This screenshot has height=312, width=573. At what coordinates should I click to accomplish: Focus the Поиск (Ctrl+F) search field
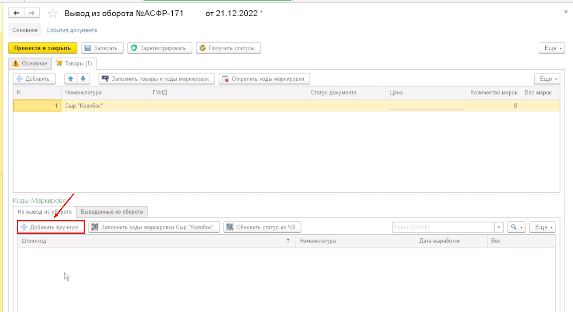443,227
